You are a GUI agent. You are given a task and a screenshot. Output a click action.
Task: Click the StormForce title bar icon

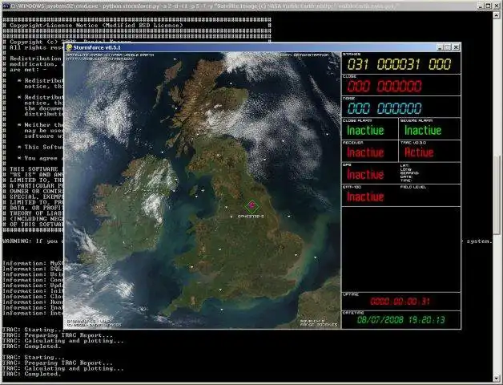pyautogui.click(x=69, y=47)
